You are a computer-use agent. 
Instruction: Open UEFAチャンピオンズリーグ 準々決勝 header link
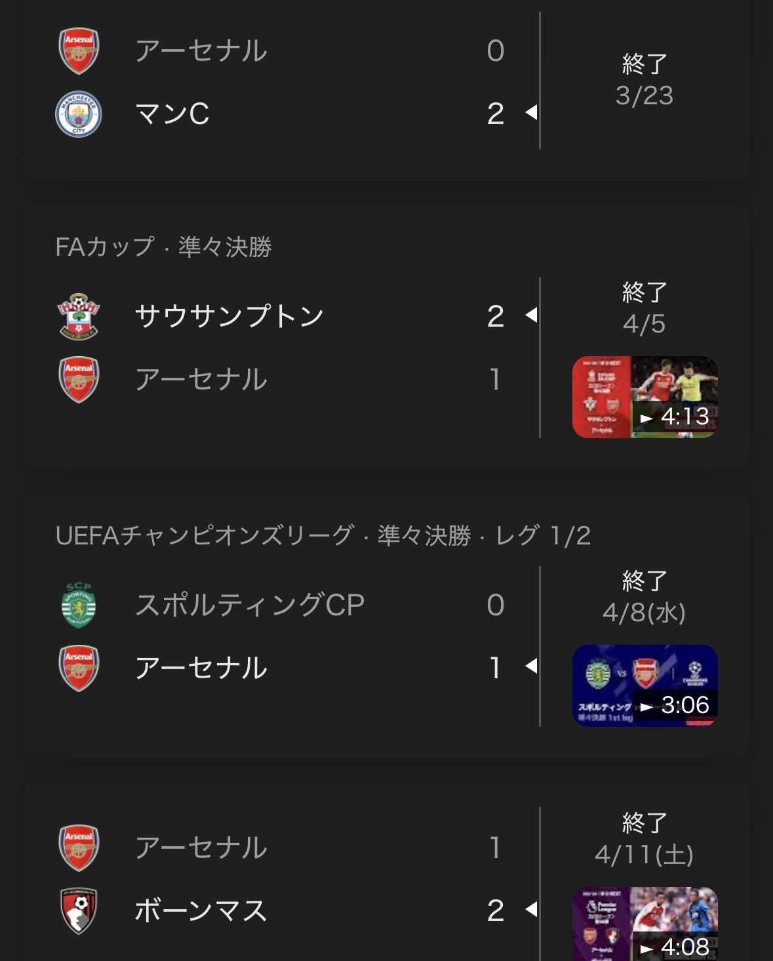click(323, 535)
